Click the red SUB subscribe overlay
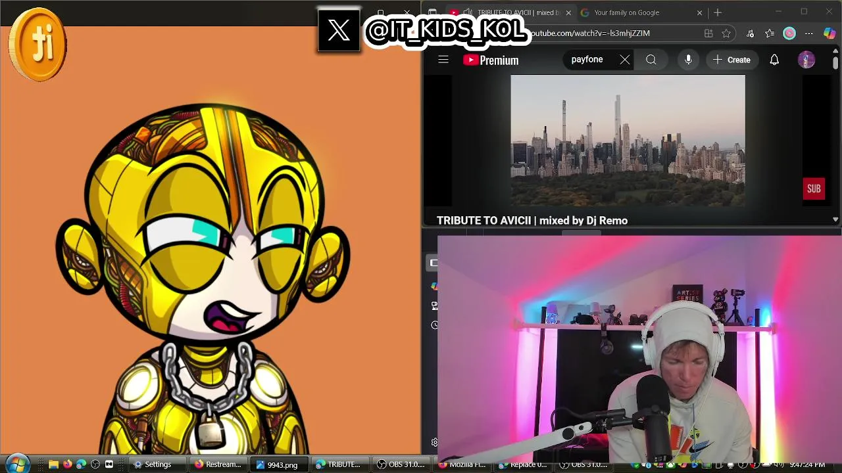The image size is (842, 473). (x=814, y=189)
